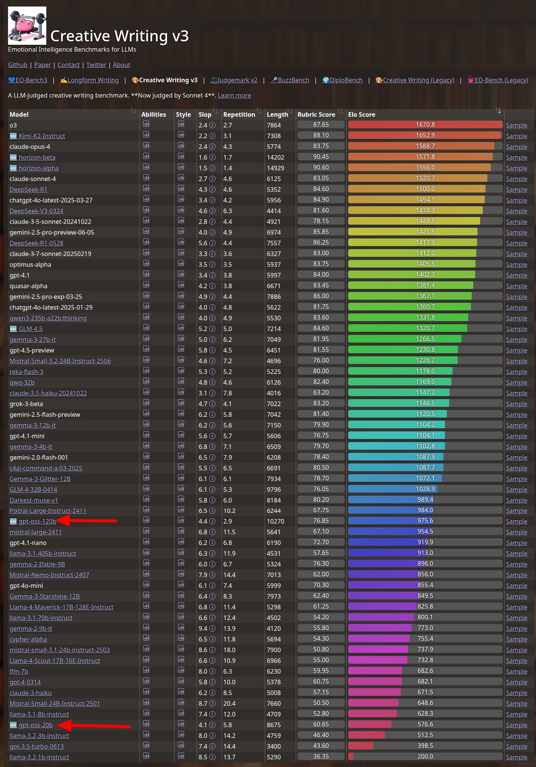Go to the Longform Writing benchmark
This screenshot has height=767, width=536.
click(x=89, y=80)
